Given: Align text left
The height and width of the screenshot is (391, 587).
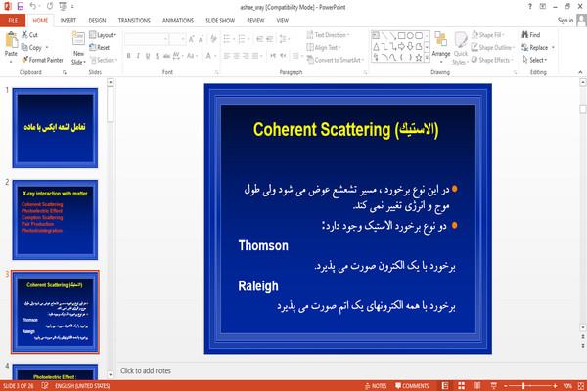Looking at the screenshot, I should (x=227, y=56).
